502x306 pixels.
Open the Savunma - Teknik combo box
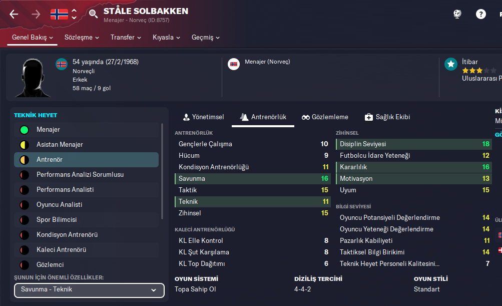pyautogui.click(x=89, y=290)
